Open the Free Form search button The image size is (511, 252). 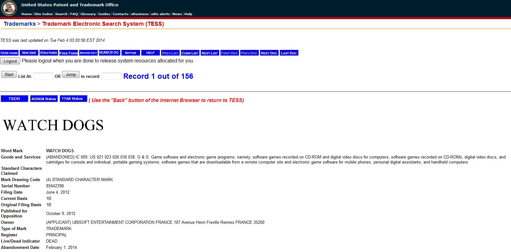[68, 53]
